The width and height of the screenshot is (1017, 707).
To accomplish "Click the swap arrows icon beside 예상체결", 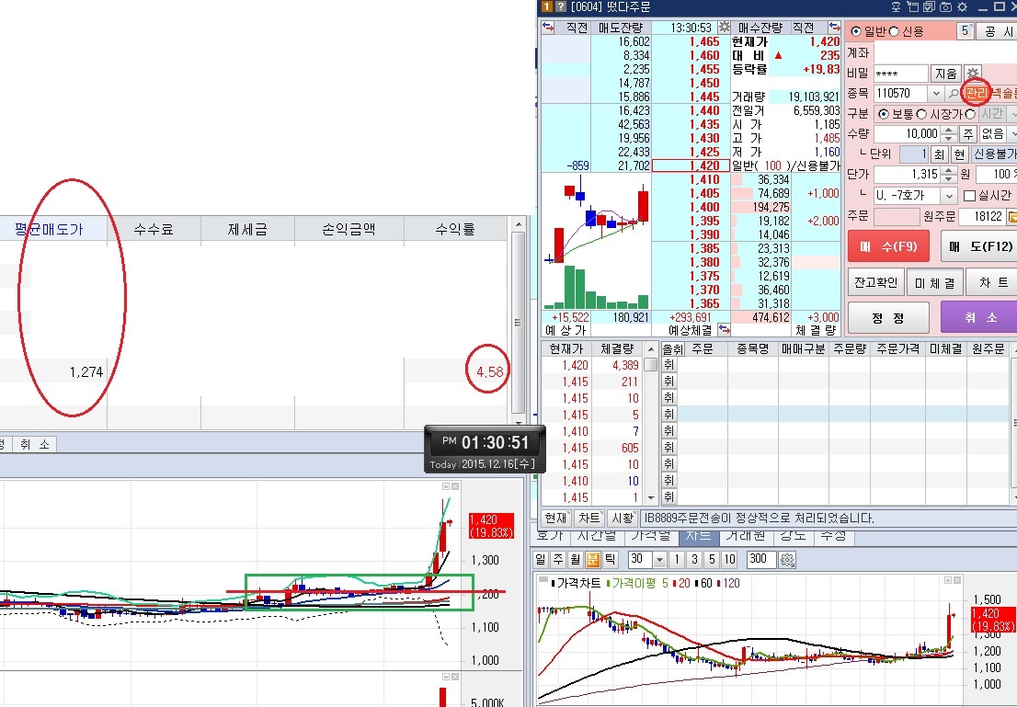I will (x=724, y=329).
